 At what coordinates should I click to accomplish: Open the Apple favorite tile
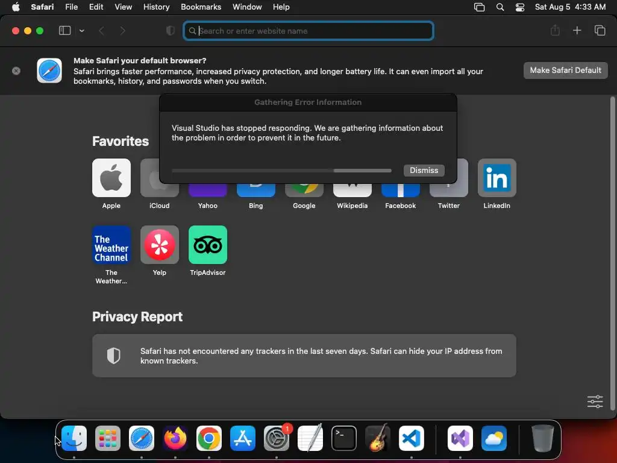111,178
